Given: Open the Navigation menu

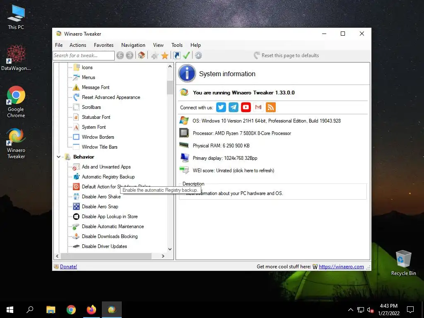Looking at the screenshot, I should [x=133, y=45].
